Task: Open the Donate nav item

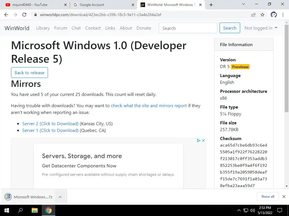Action: (144, 28)
